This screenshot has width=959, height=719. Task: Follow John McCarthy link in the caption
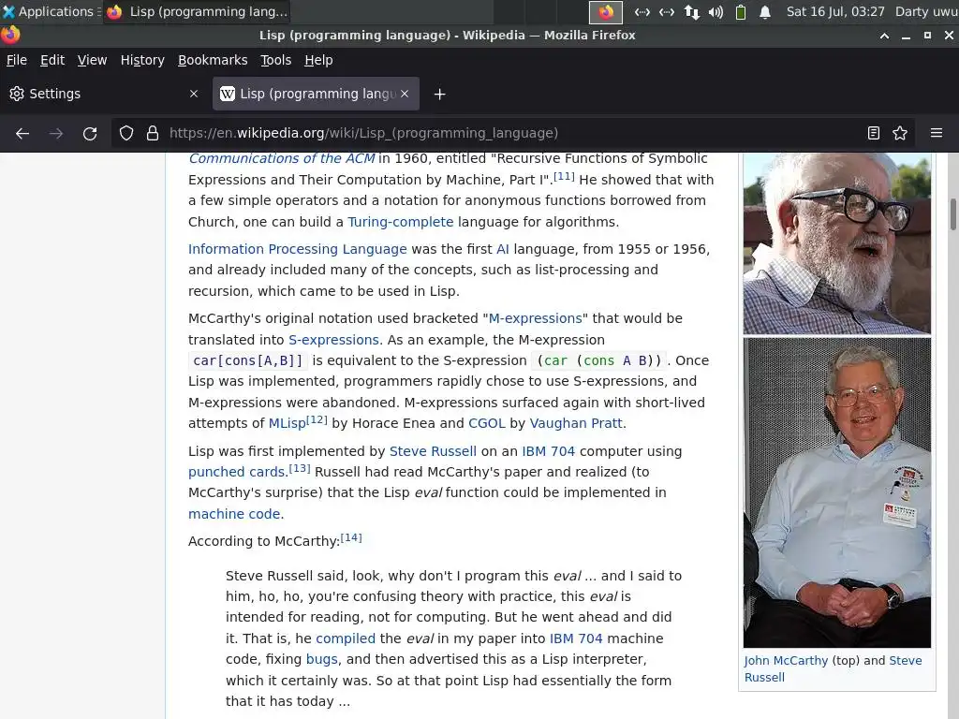[x=786, y=661]
